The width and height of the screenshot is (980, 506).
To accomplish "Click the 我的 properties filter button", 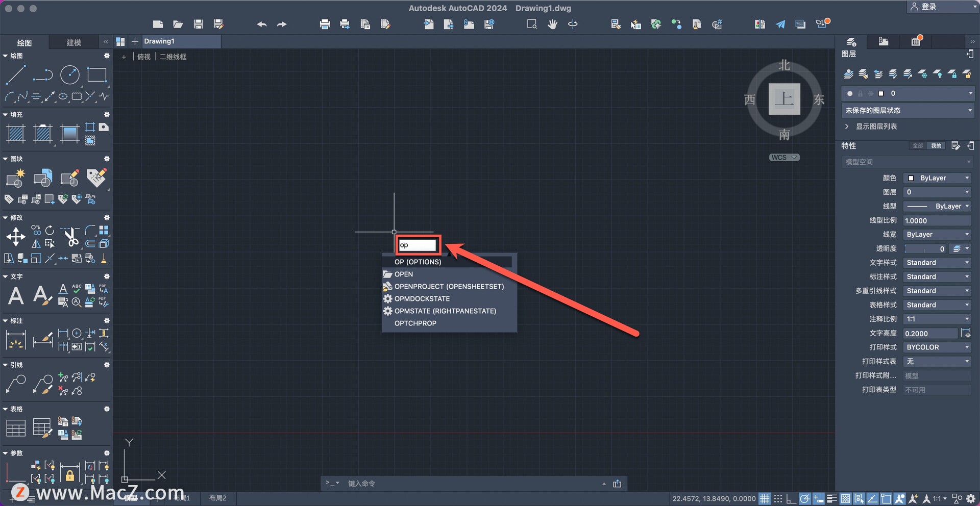I will coord(936,146).
